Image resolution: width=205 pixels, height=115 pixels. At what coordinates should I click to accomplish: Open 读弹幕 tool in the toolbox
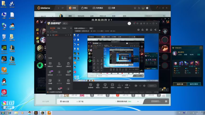(x=50, y=82)
